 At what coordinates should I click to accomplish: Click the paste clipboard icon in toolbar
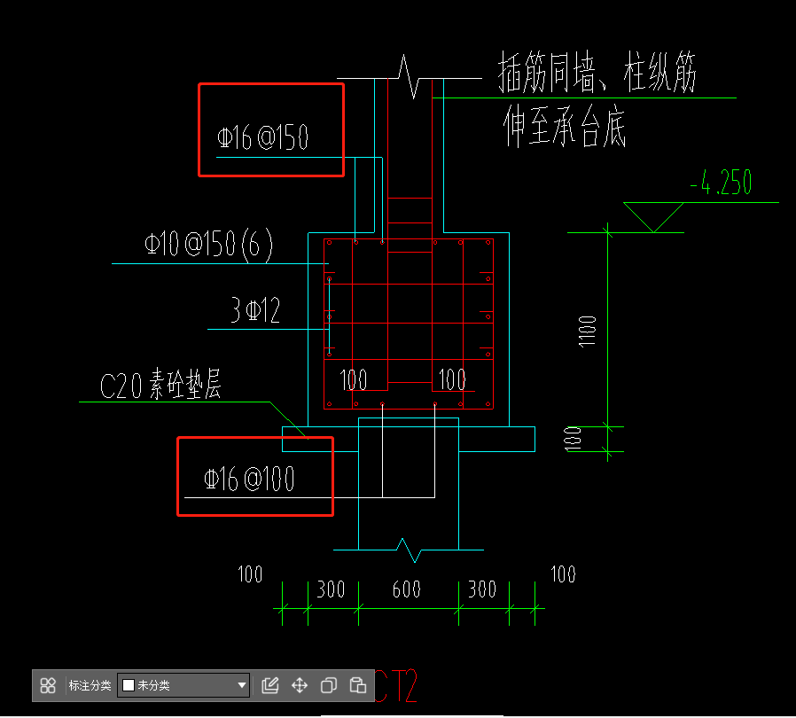pos(358,685)
